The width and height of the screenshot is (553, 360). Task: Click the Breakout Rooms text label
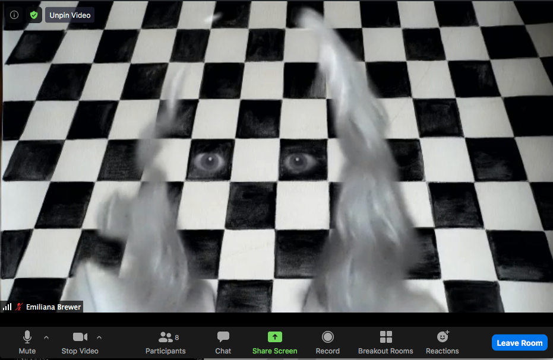coord(385,351)
